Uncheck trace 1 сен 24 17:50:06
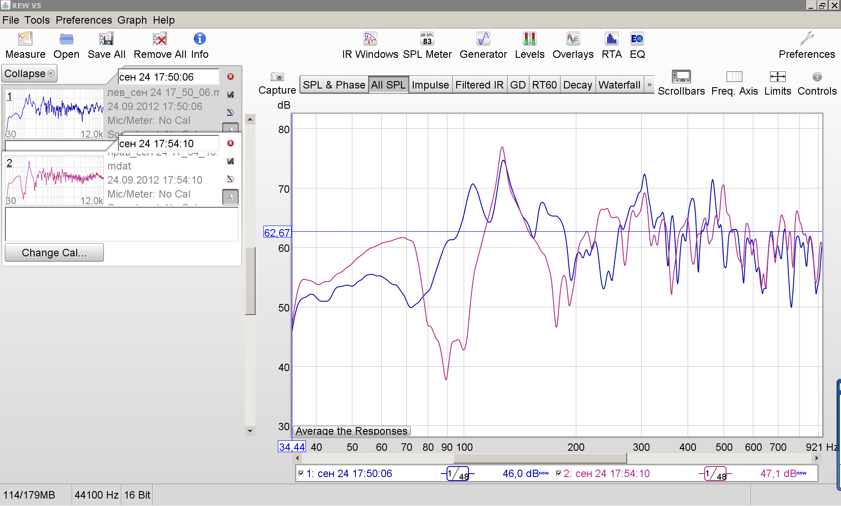Viewport: 841px width, 506px height. [x=301, y=473]
